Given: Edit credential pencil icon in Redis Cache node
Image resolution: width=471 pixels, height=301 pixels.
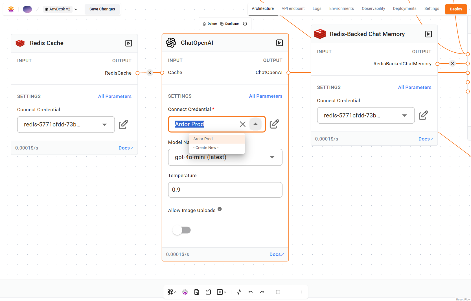Looking at the screenshot, I should click(123, 124).
